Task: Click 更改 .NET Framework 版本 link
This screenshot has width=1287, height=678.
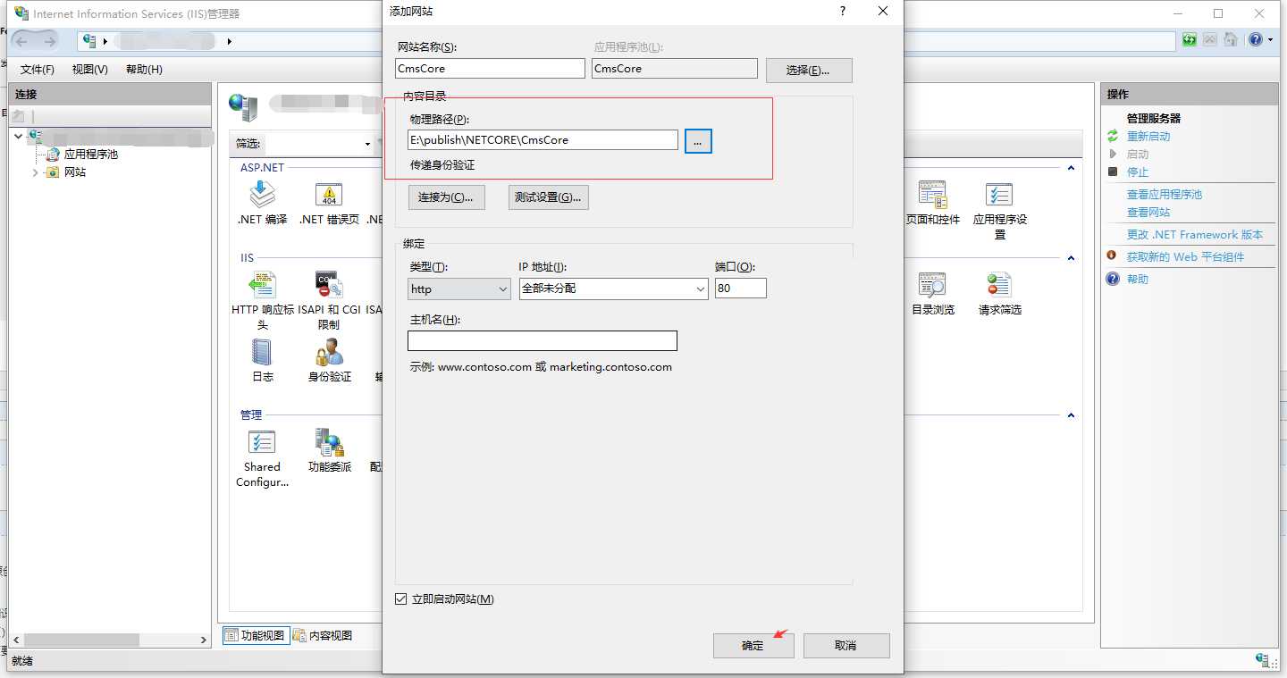Action: tap(1195, 234)
